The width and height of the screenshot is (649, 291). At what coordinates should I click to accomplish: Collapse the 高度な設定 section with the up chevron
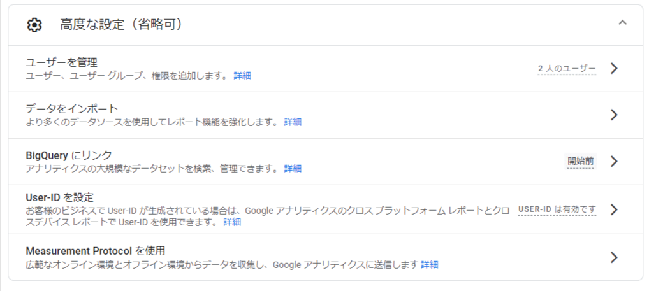point(622,23)
